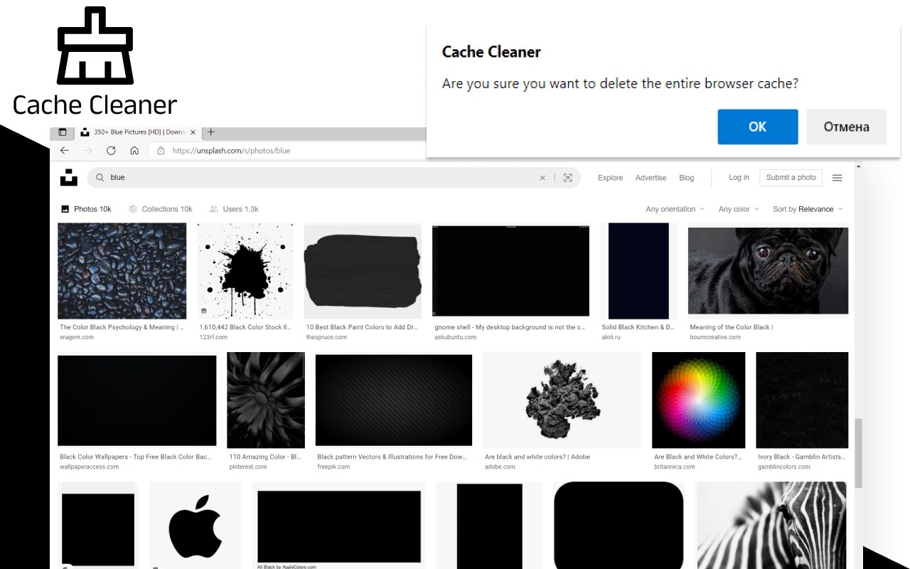This screenshot has width=910, height=569.
Task: Open the Explore link
Action: click(610, 178)
